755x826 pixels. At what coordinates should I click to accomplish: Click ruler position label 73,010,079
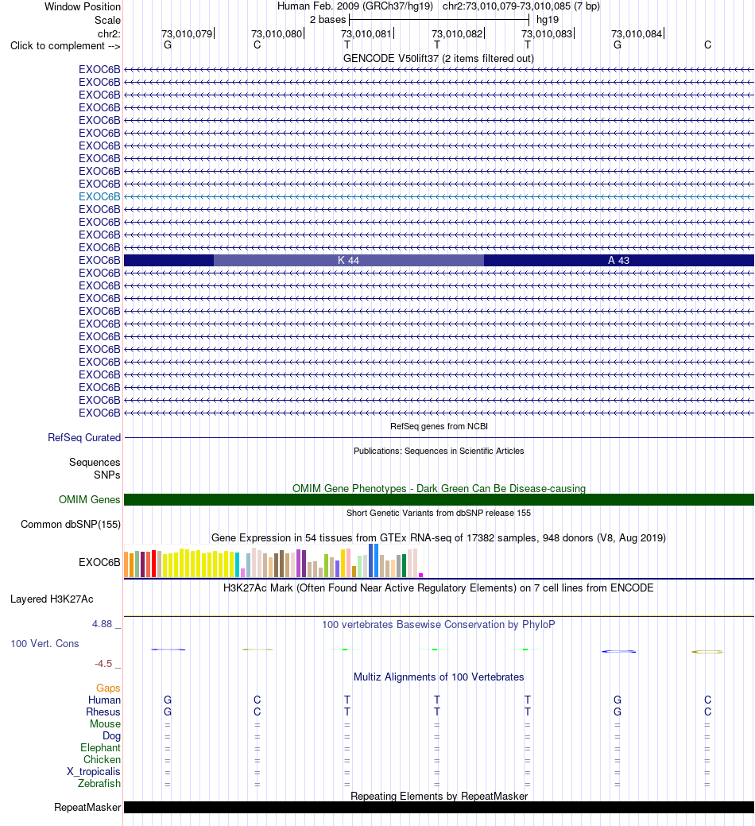[187, 33]
